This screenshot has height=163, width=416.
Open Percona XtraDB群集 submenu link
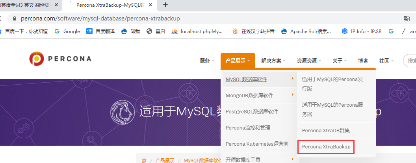326,130
